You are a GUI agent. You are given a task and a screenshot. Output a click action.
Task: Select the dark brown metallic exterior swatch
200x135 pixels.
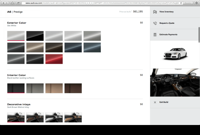54,47
